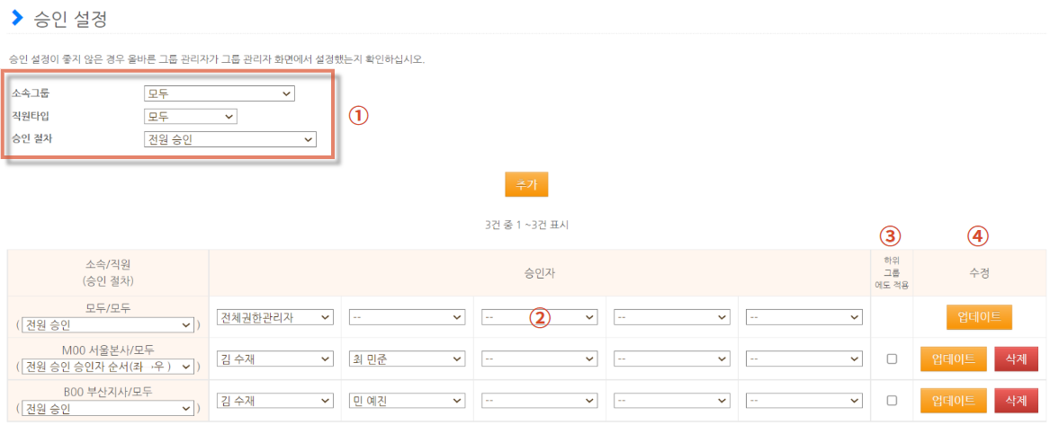Click 업데이트 for M00 서울본사 row
The width and height of the screenshot is (1050, 425).
pos(953,359)
